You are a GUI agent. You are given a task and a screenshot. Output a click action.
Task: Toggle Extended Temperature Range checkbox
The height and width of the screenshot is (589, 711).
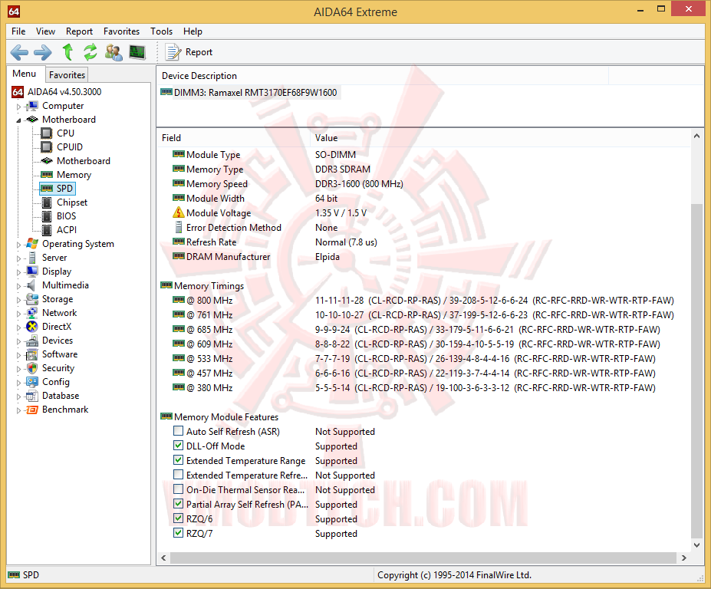[178, 460]
